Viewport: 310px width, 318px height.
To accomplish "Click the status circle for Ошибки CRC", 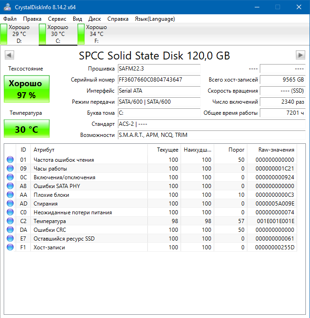I will 10,230.
